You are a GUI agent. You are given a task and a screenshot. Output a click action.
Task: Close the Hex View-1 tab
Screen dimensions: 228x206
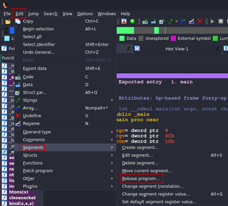[x=217, y=49]
